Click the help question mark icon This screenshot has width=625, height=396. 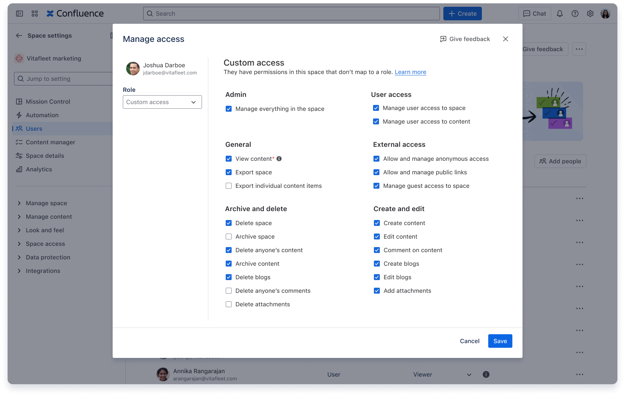tap(575, 13)
